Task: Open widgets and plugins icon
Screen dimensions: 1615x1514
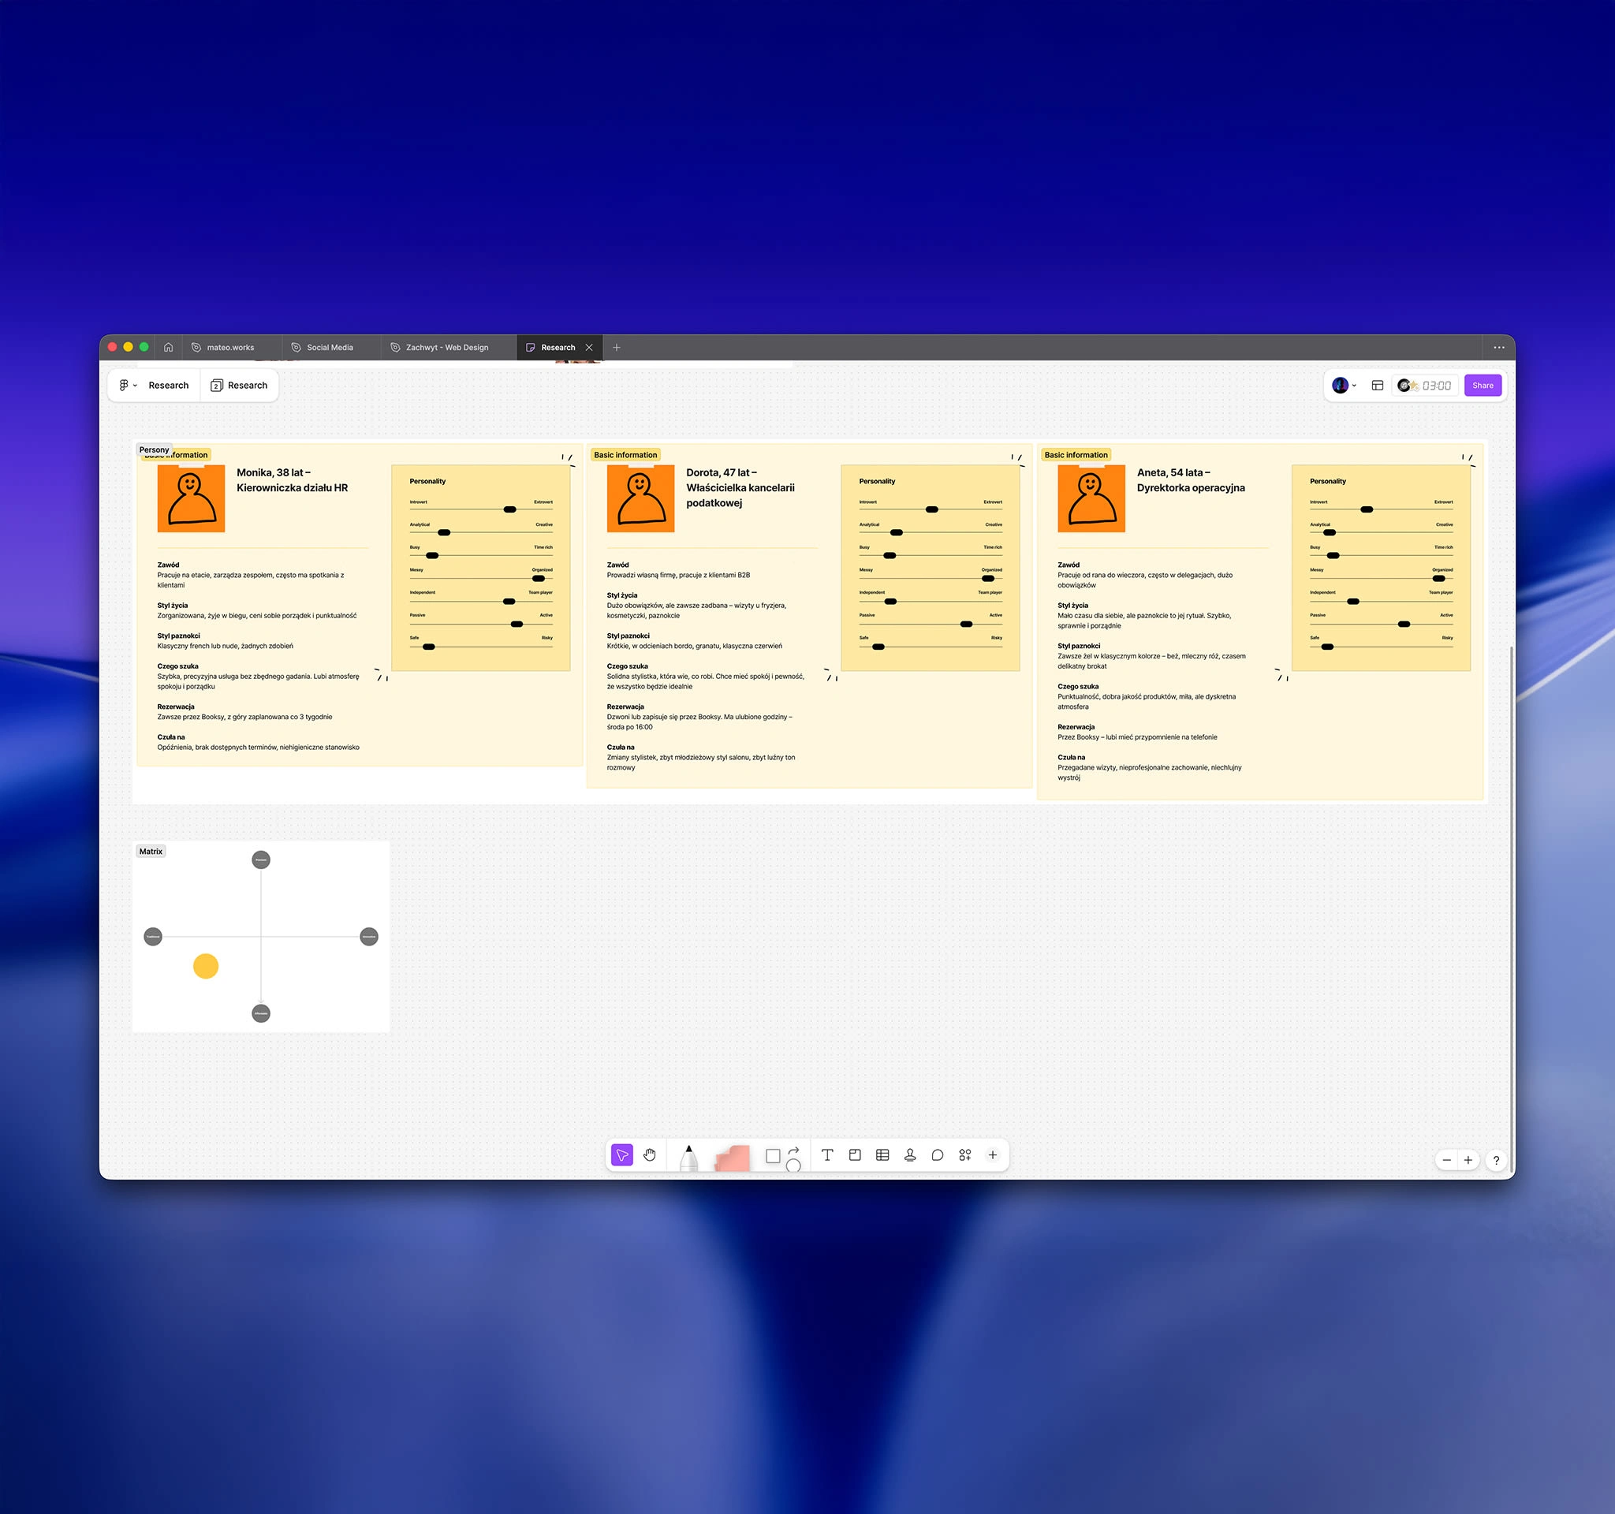Action: [x=965, y=1154]
